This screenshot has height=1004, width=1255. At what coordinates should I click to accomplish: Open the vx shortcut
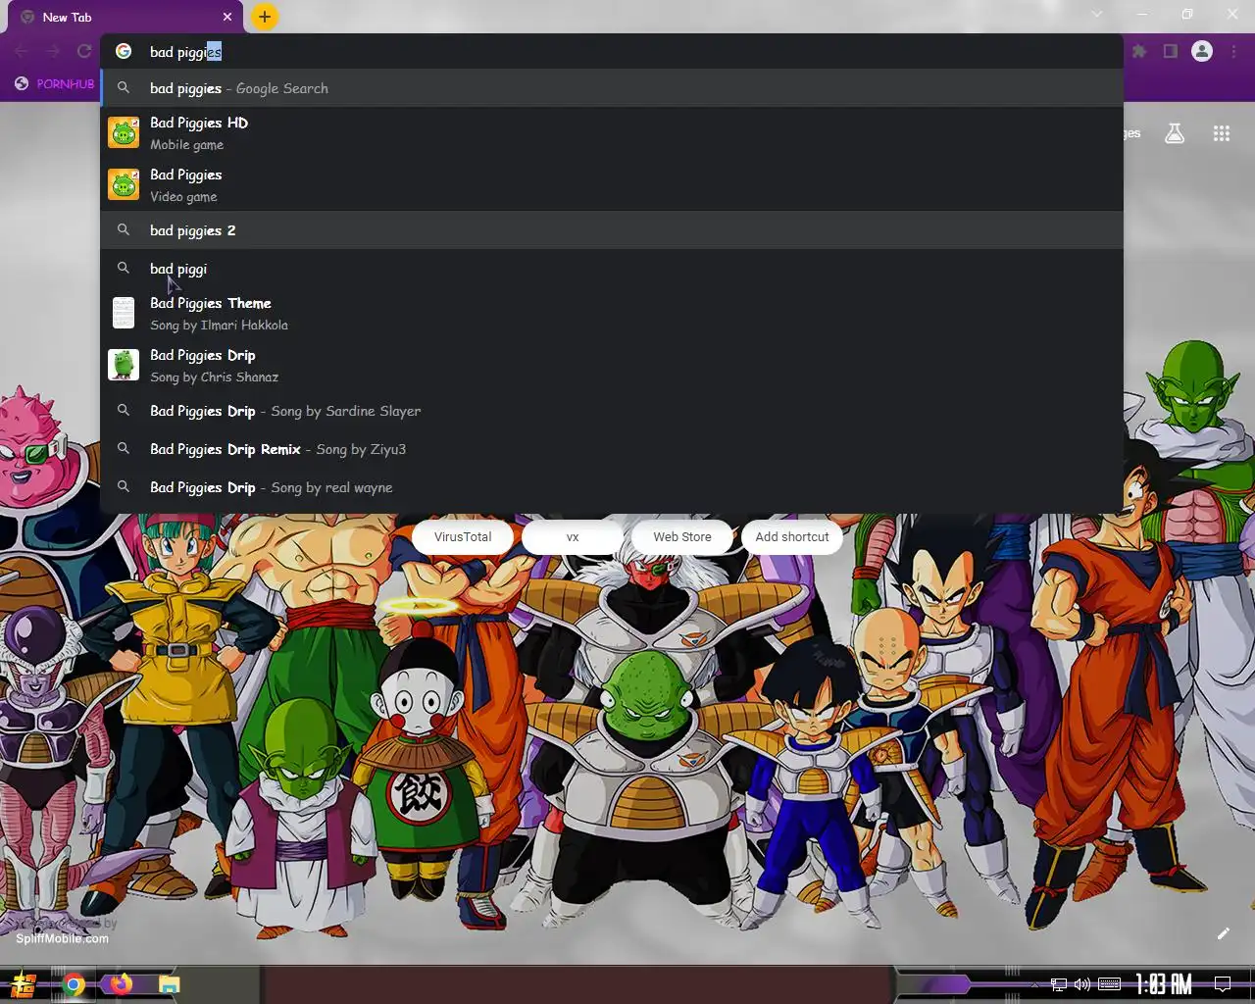[573, 536]
